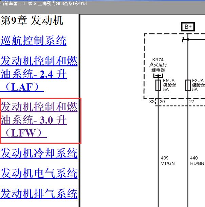Click the F5UA 保险丝 5A label
This screenshot has height=207, width=205.
pos(169,85)
